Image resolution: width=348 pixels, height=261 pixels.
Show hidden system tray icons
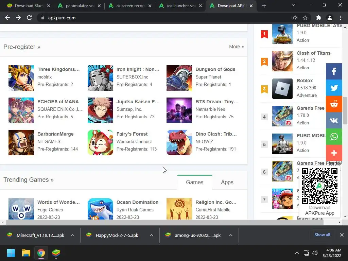tap(297, 253)
